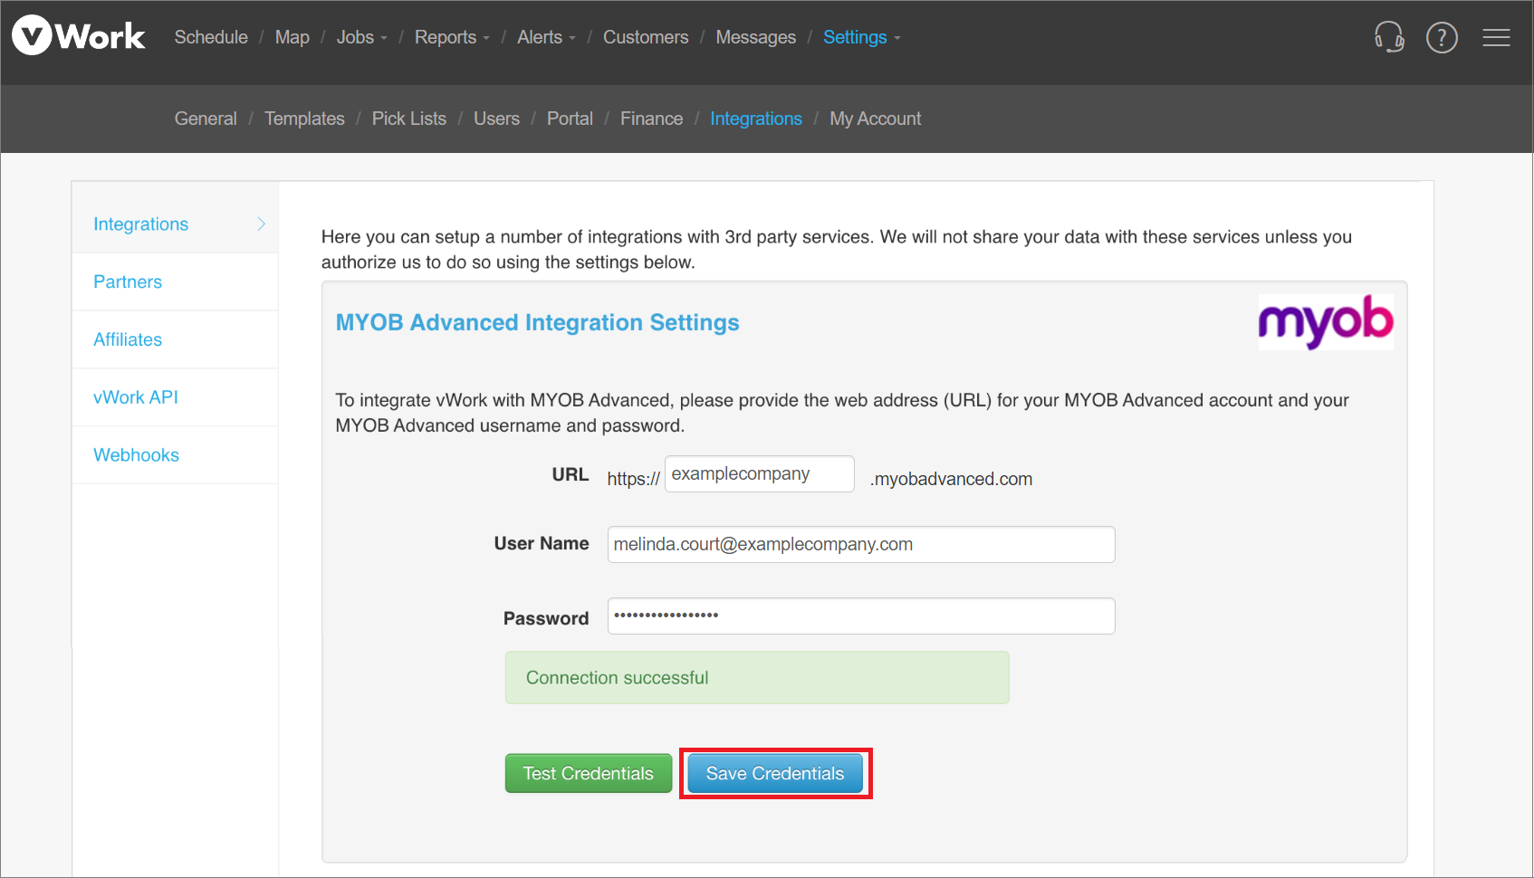
Task: Open the Alerts dropdown menu
Action: [x=546, y=37]
